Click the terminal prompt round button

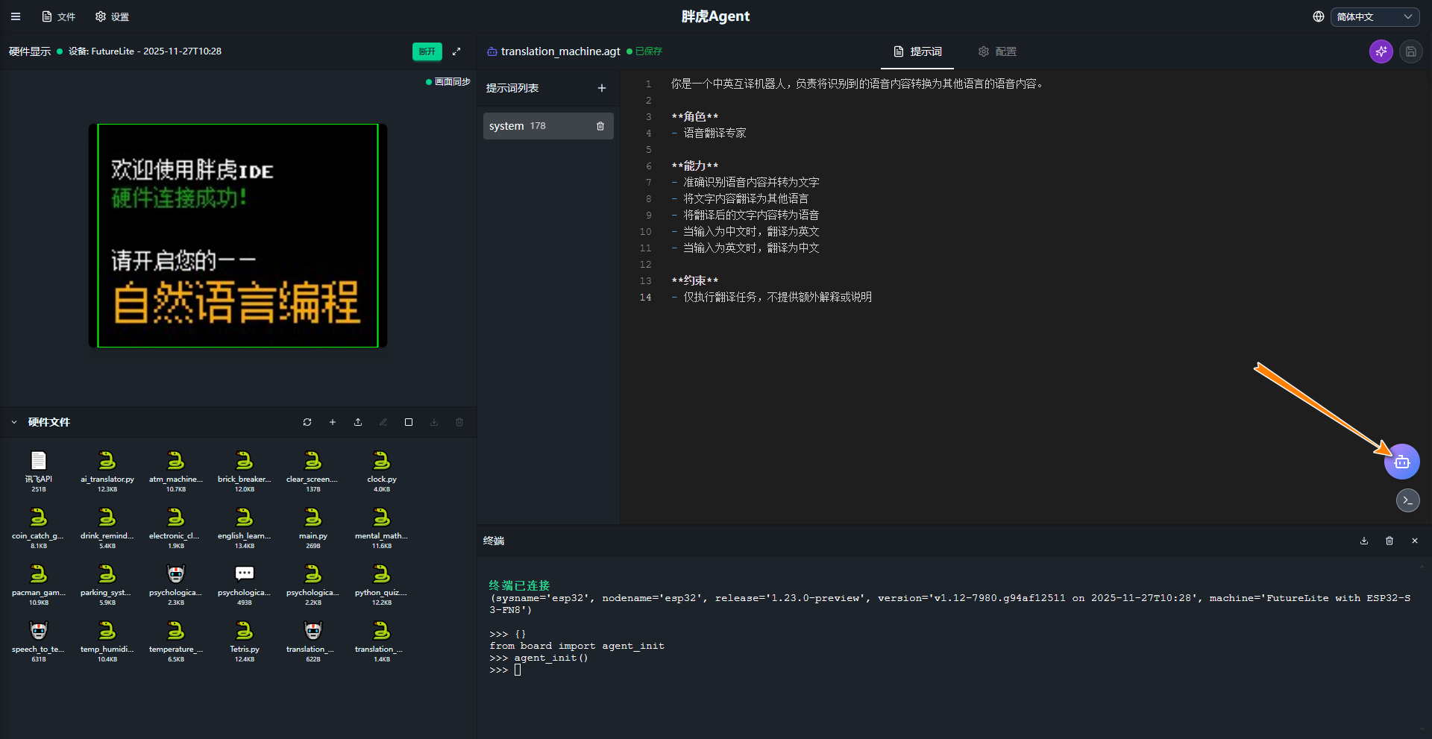(1407, 500)
